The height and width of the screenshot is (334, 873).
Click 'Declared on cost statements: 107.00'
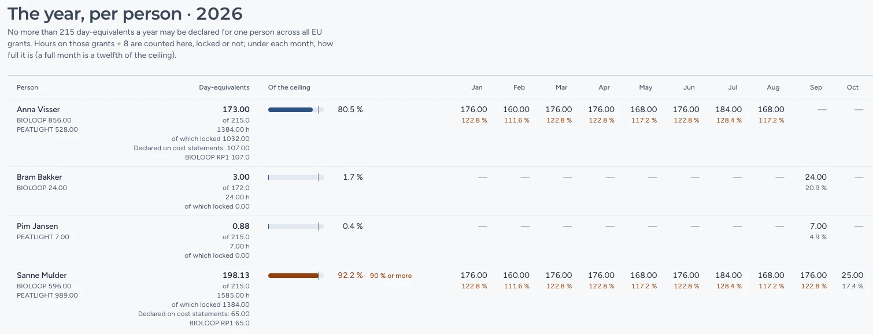[x=191, y=148]
